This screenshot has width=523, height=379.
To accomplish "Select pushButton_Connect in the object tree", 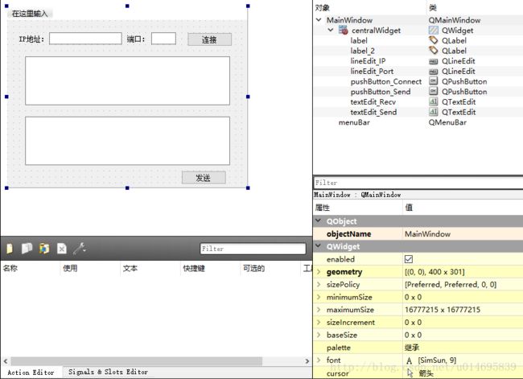I will pos(386,81).
